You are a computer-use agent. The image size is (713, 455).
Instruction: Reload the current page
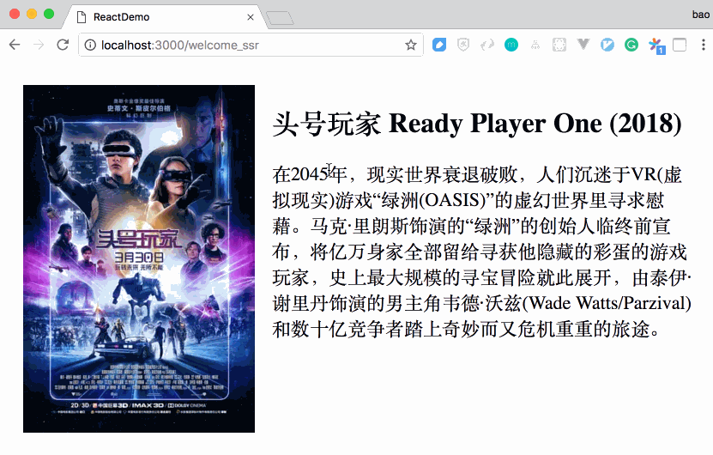pyautogui.click(x=63, y=45)
